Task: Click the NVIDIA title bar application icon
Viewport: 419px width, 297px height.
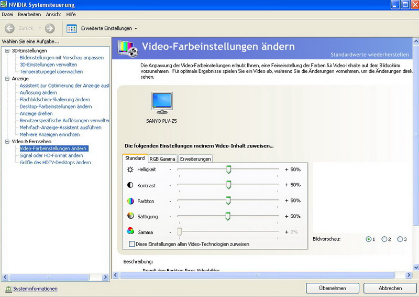Action: pyautogui.click(x=4, y=4)
